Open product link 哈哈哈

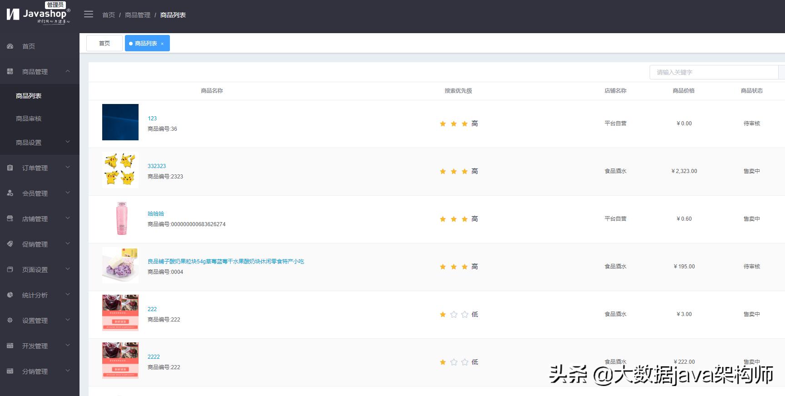156,214
